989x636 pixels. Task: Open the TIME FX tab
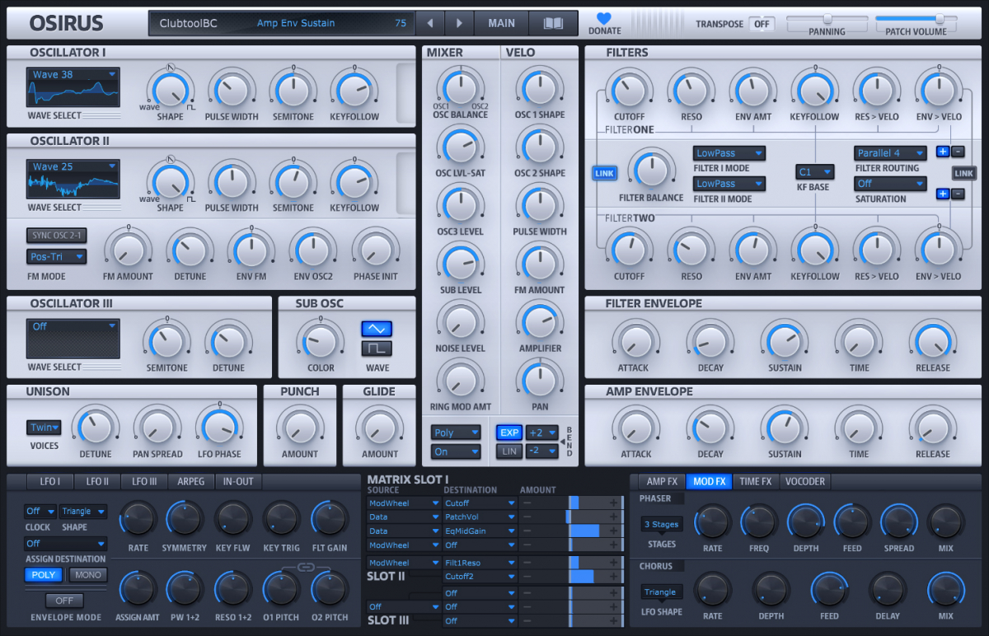click(x=755, y=482)
